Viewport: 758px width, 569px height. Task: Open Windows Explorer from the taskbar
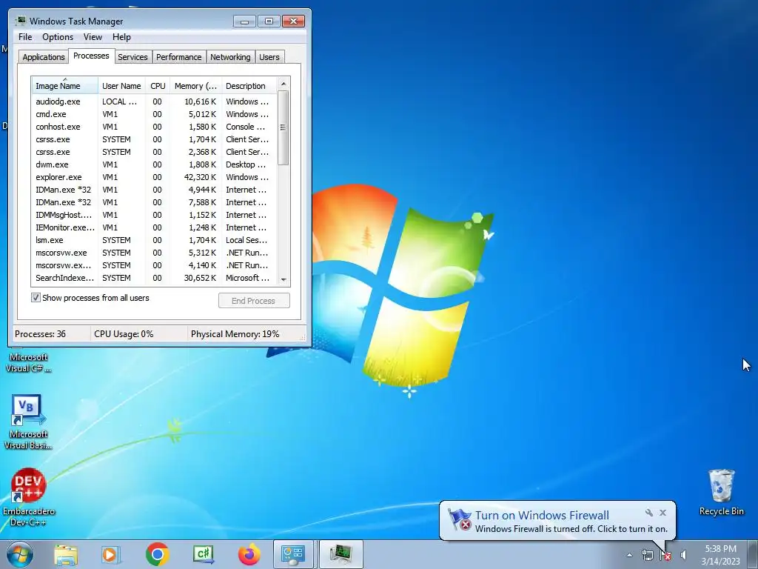(66, 554)
